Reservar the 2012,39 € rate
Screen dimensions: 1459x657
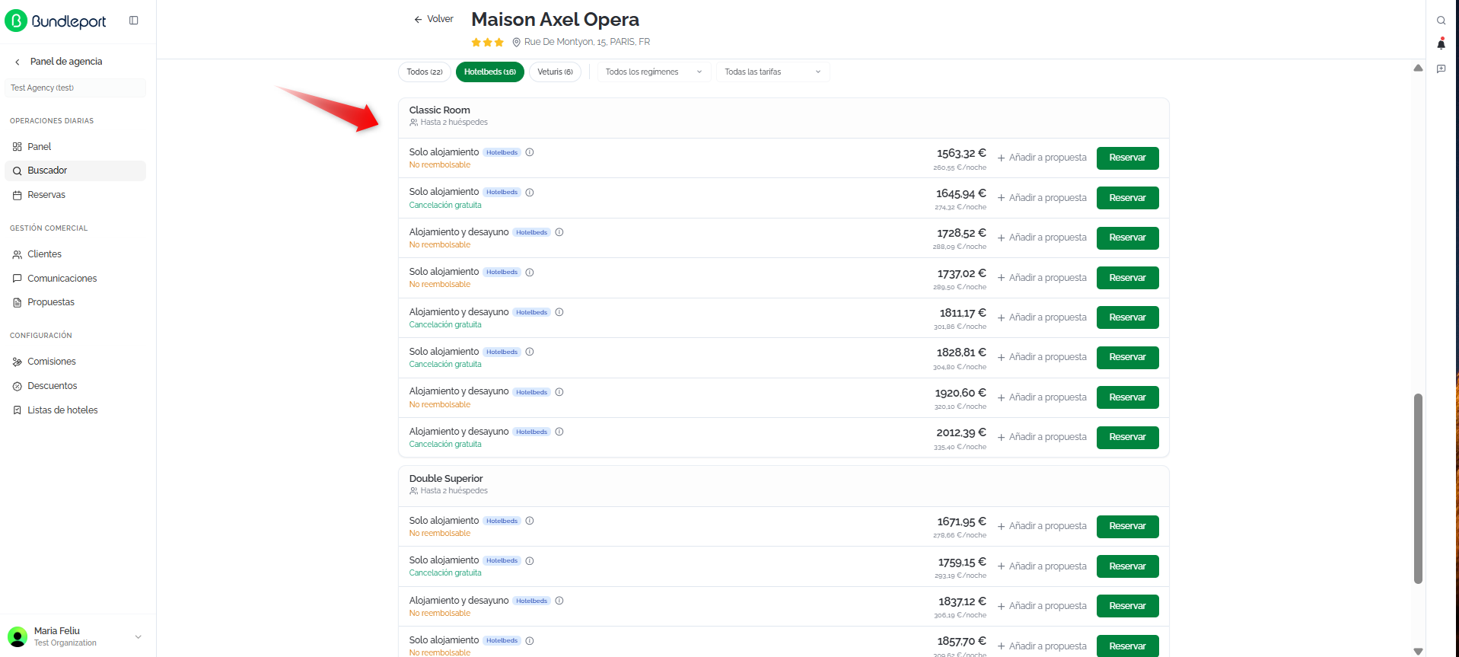tap(1127, 437)
